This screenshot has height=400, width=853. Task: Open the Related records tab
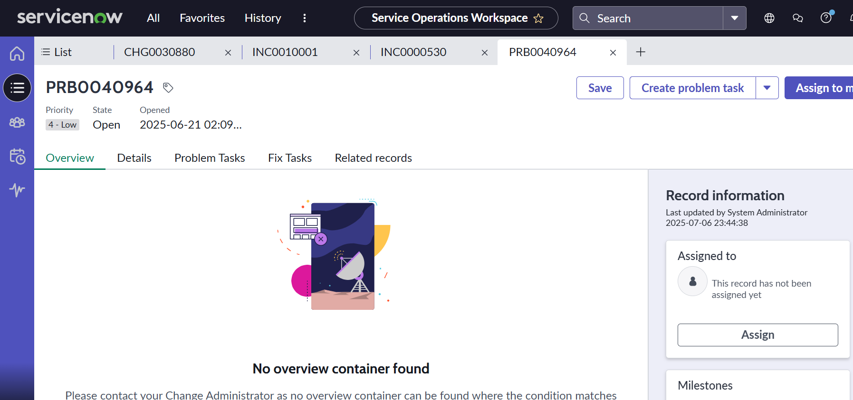(x=374, y=158)
